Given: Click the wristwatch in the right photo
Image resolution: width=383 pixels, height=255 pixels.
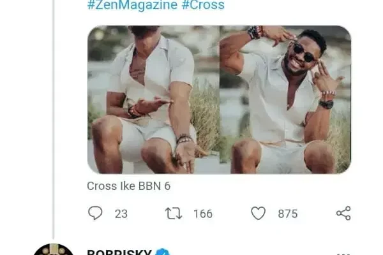Looking at the screenshot, I should (x=326, y=104).
